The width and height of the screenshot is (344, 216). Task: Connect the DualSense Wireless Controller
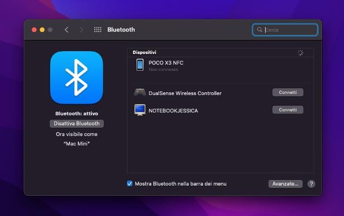click(288, 92)
